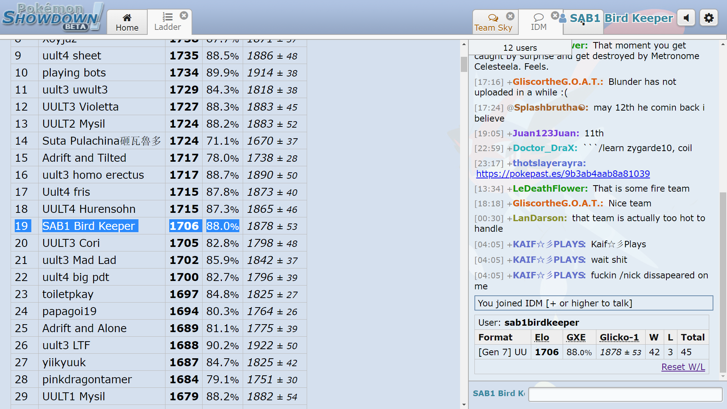This screenshot has height=409, width=727.
Task: Click ladder entry 'papagoi19'
Action: (69, 311)
